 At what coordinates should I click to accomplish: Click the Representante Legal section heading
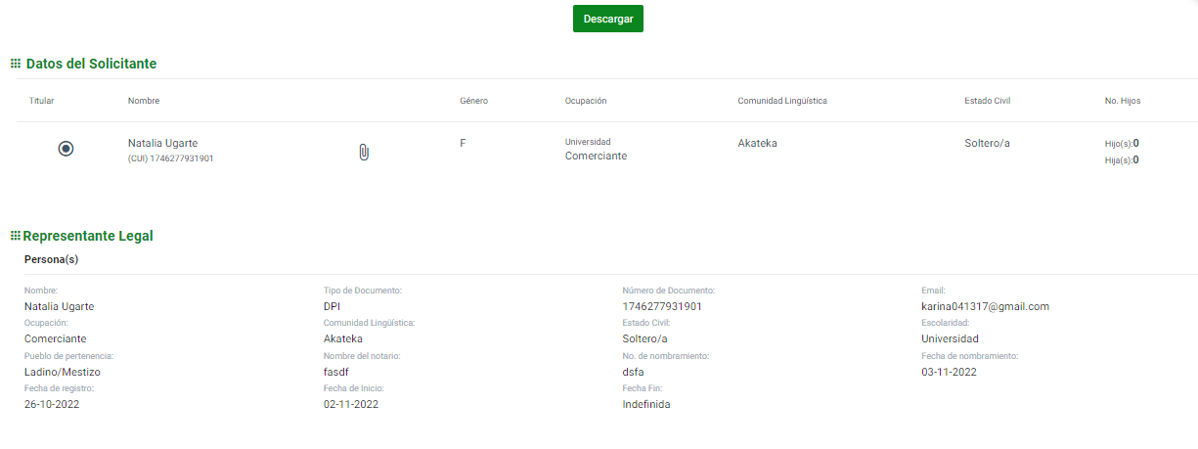88,236
